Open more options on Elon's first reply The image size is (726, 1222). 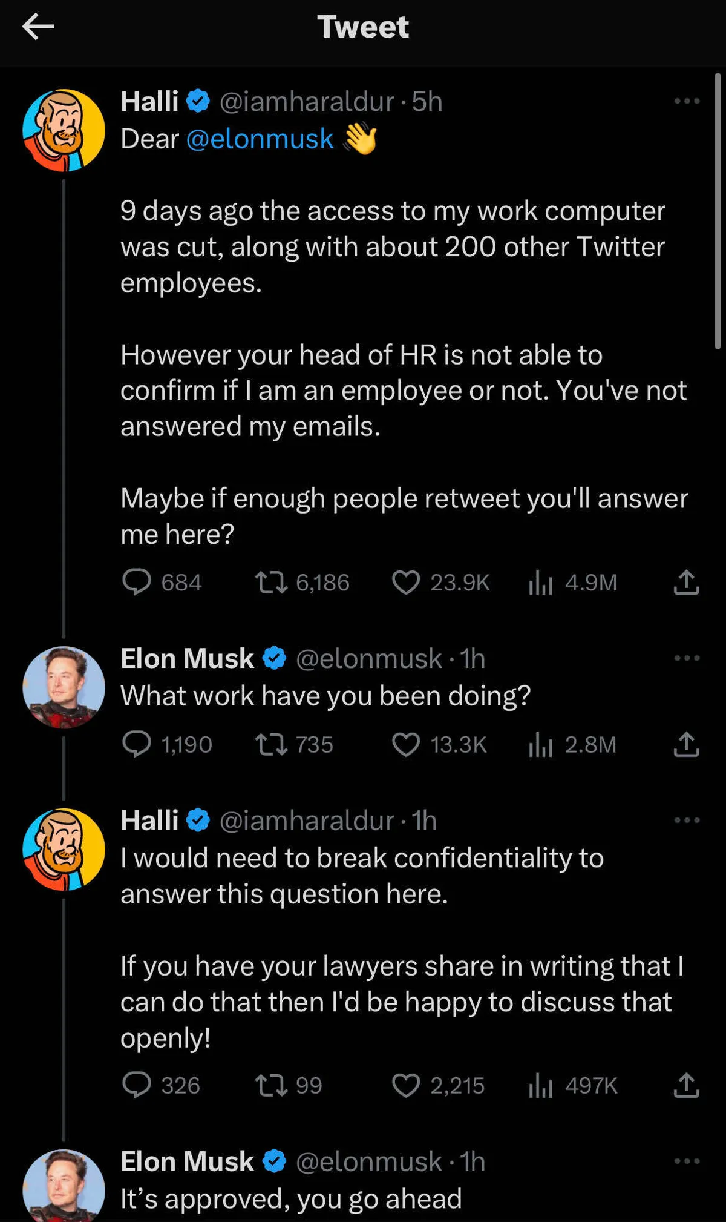pos(687,658)
